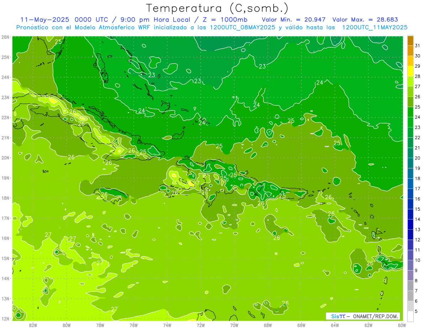
Task: Click the '14N' latitude axis label
Action: 6,278
